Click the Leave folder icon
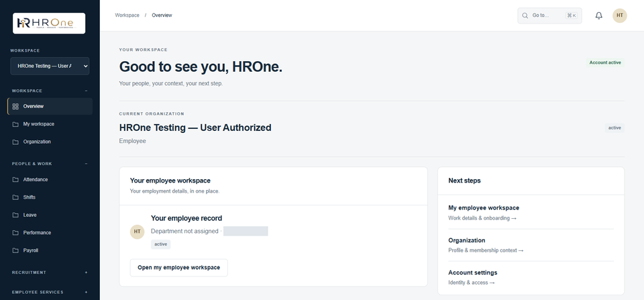Viewport: 644px width, 300px height. (x=15, y=215)
